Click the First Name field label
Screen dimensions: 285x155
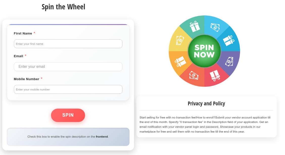coord(23,34)
